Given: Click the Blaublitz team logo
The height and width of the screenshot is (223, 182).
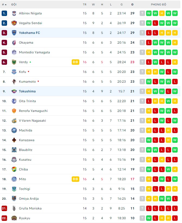Looking at the screenshot, I should [14, 150].
